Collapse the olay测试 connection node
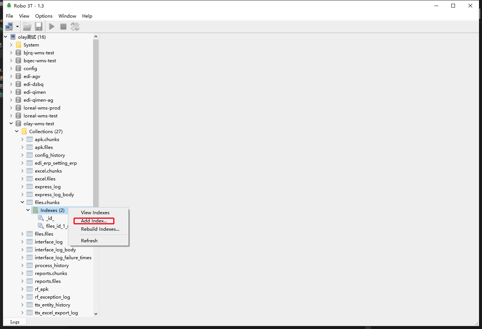Viewport: 482px width, 329px height. [x=6, y=37]
